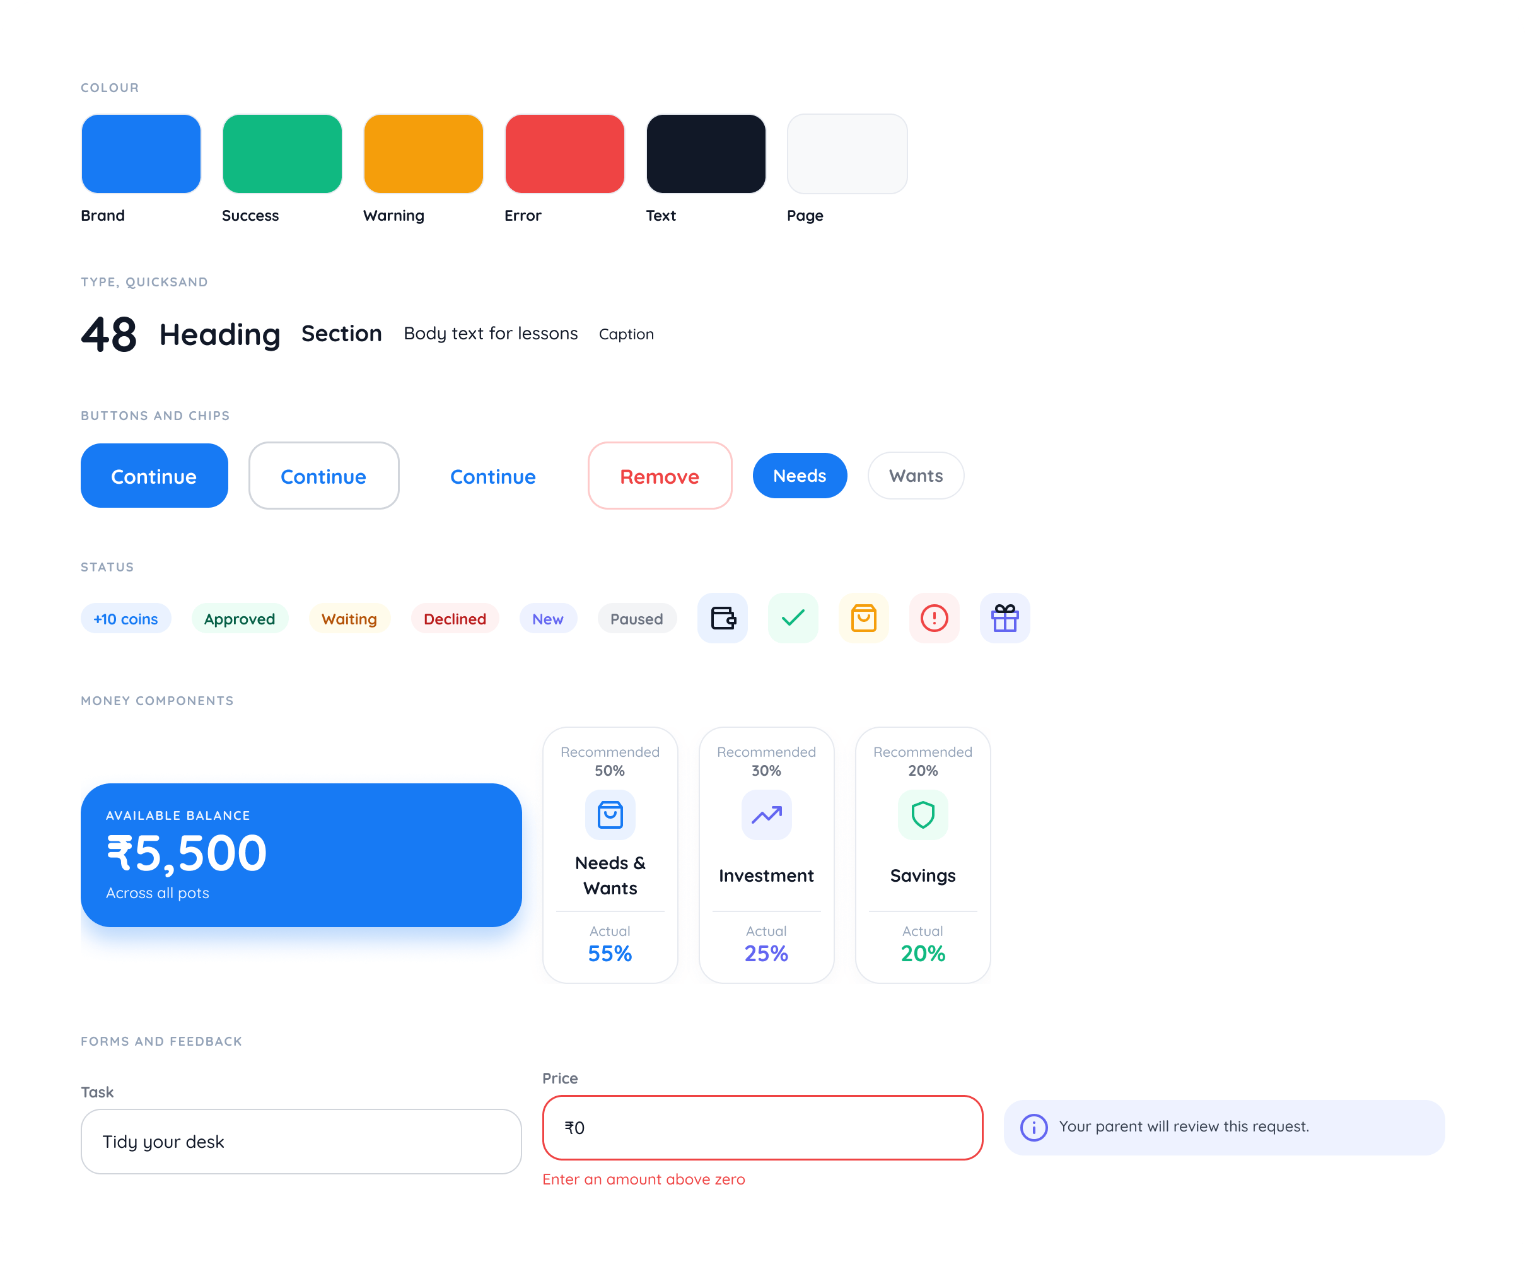This screenshot has height=1269, width=1526.
Task: Click the purple gift box icon
Action: tap(1005, 619)
